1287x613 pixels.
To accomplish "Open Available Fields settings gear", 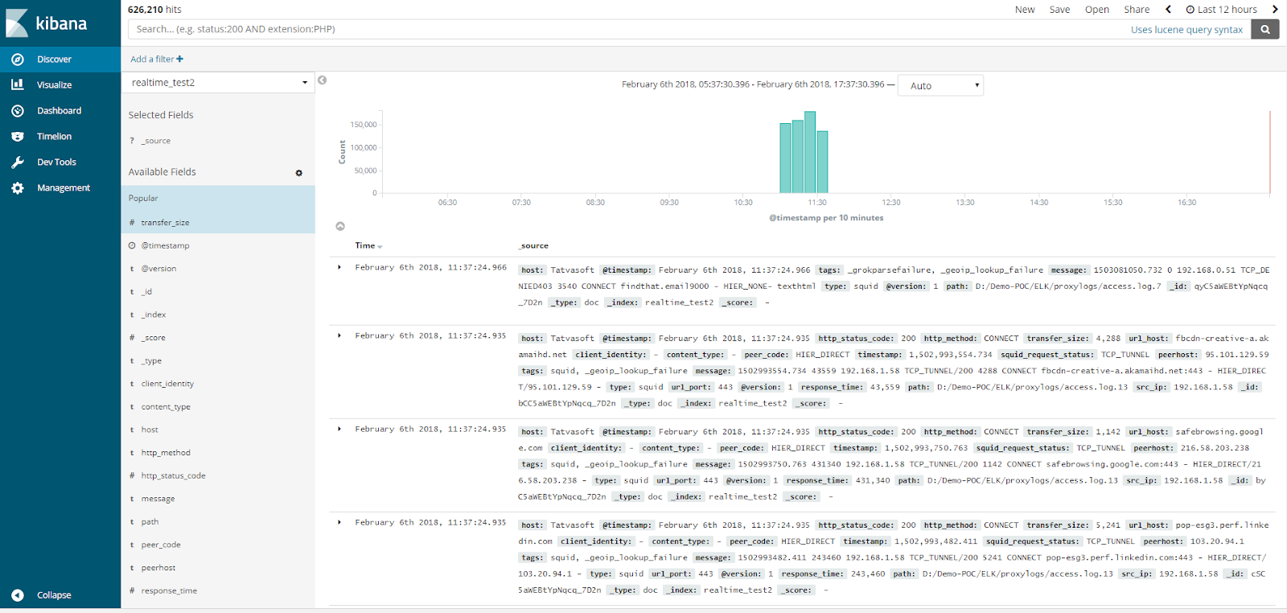I will coord(299,173).
